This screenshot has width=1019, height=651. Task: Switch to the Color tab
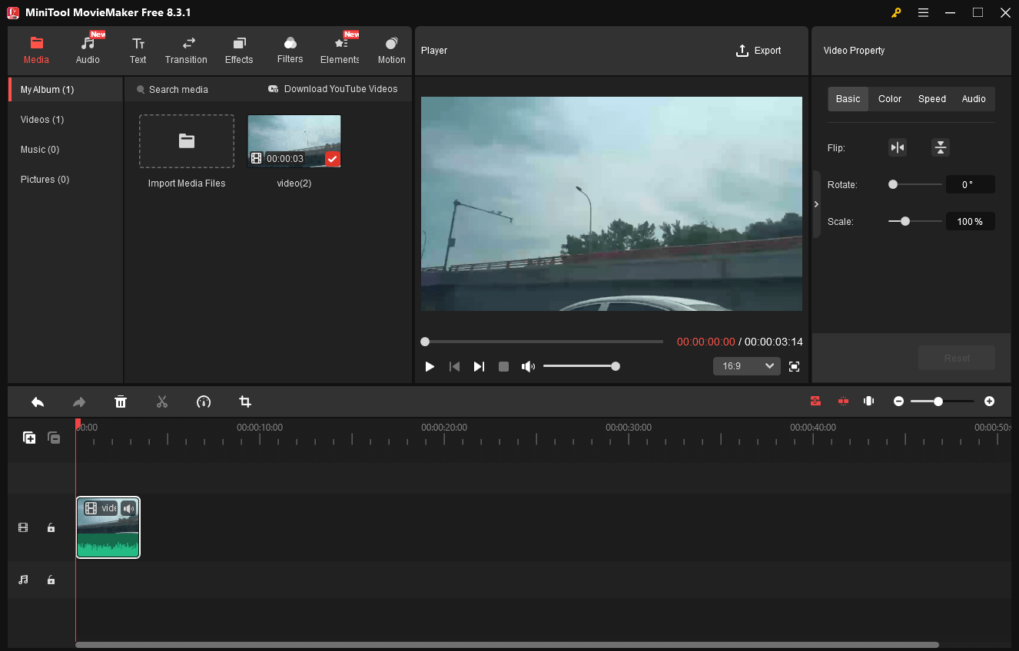click(x=890, y=99)
